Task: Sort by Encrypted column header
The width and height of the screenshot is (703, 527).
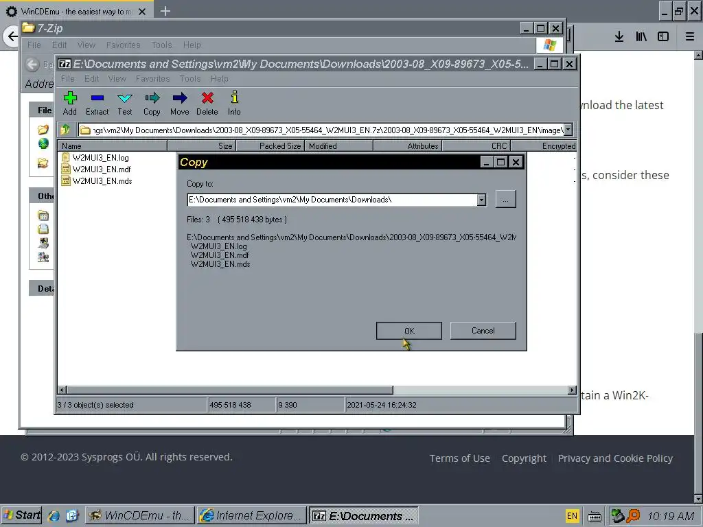Action: [x=544, y=145]
